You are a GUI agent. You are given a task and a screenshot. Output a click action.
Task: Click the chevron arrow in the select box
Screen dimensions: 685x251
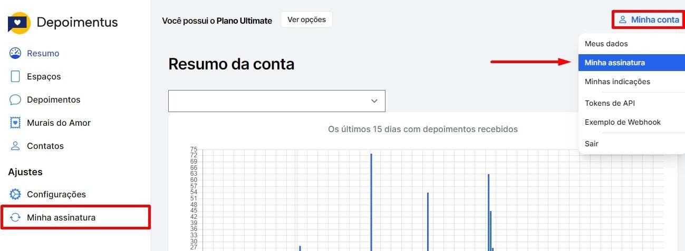tap(374, 101)
